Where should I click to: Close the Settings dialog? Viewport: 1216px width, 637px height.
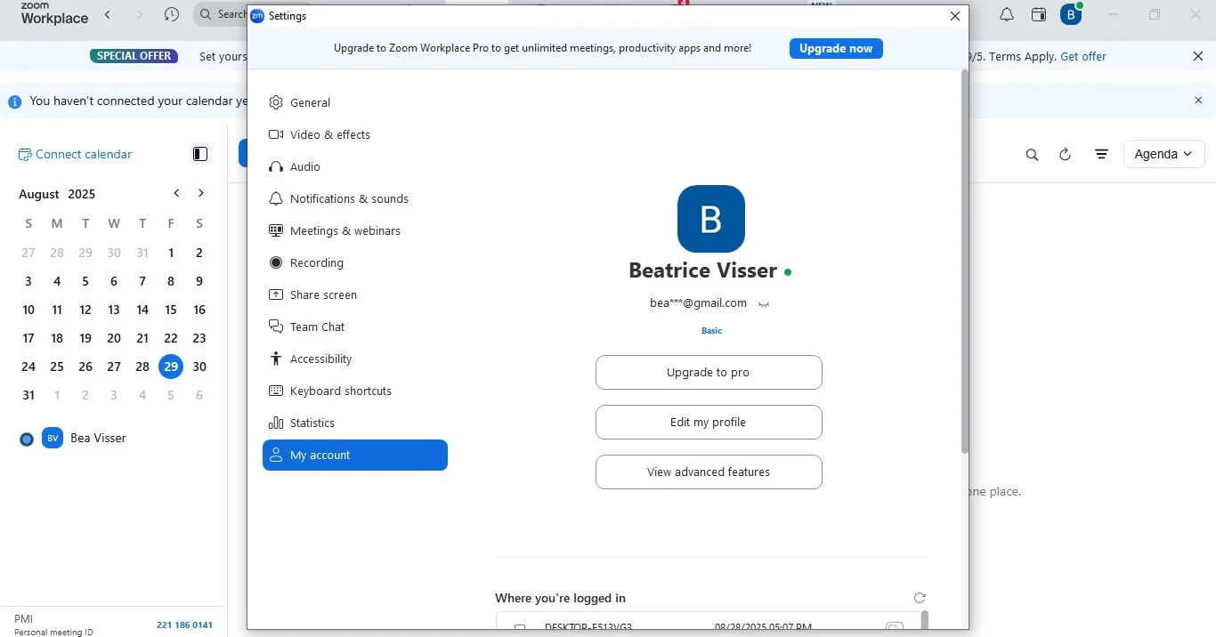955,16
